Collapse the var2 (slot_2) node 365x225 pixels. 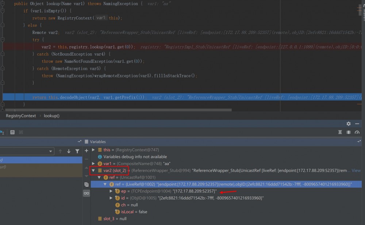tap(93, 171)
